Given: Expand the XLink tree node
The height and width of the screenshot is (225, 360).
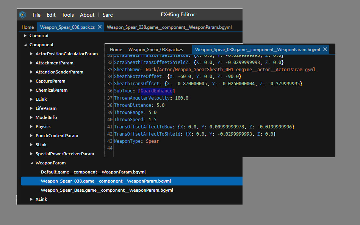Looking at the screenshot, I should [x=31, y=199].
